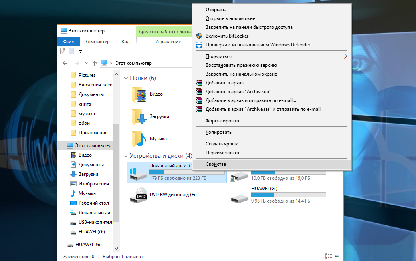
Task: Open the Файл tab
Action: point(68,42)
